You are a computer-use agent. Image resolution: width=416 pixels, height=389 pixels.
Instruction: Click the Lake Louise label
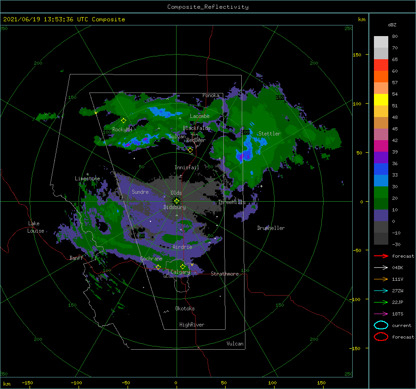click(36, 227)
